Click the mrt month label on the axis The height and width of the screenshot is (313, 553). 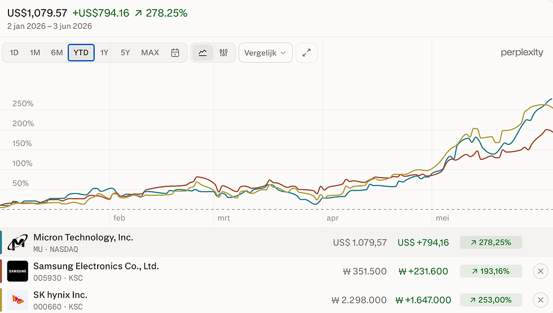(x=223, y=218)
